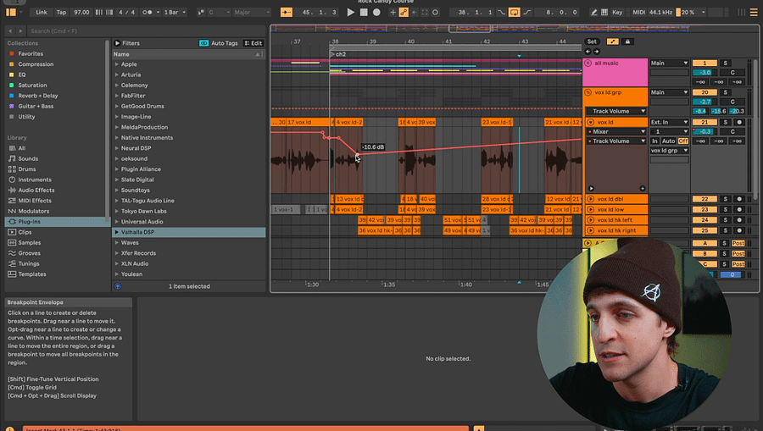The height and width of the screenshot is (431, 763).
Task: Expand the Valhalla DSP folder
Action: pyautogui.click(x=117, y=232)
